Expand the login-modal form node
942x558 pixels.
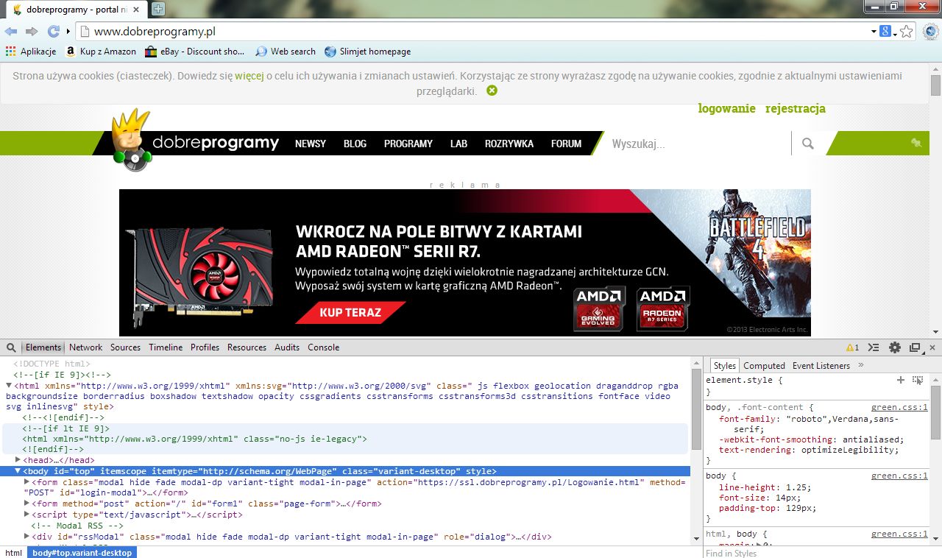(x=26, y=482)
